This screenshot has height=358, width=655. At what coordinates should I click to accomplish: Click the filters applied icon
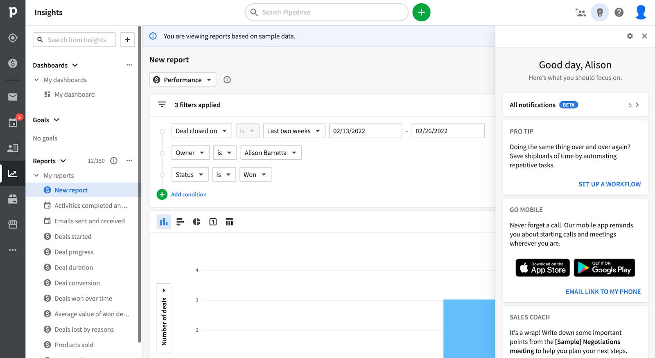pos(162,104)
